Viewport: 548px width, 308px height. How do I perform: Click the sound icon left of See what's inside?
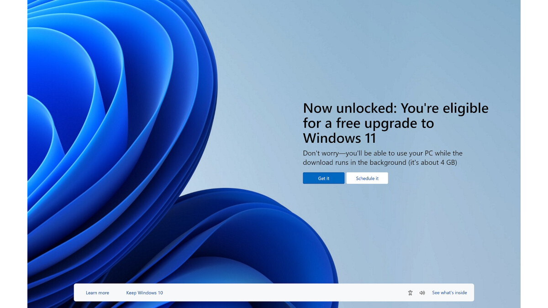[422, 292]
